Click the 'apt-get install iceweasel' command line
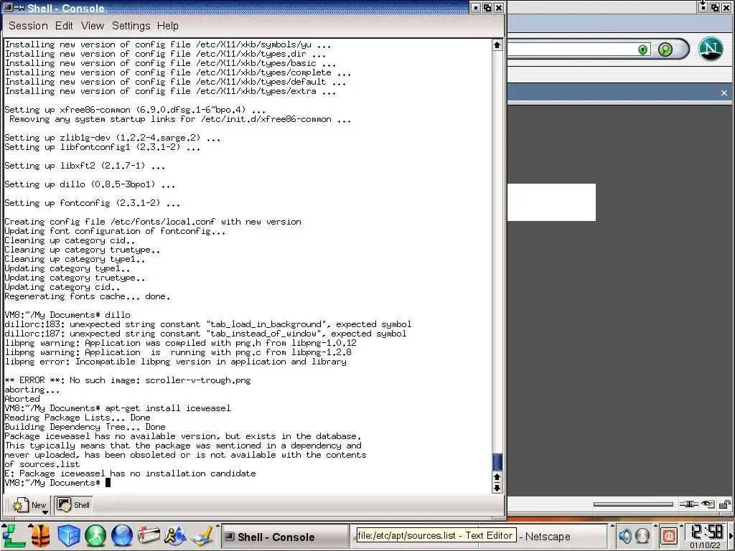Viewport: 735px width, 551px height. 168,408
